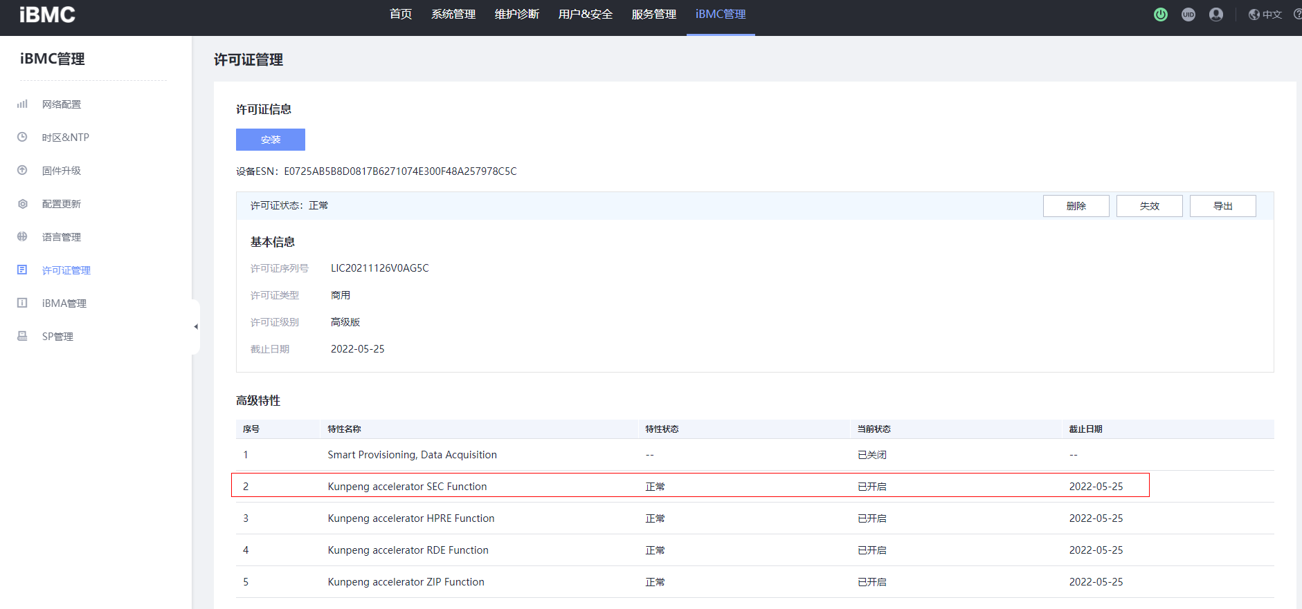Screen dimensions: 1302x609
Task: Click 正常 state in HPRE Function row
Action: [655, 518]
